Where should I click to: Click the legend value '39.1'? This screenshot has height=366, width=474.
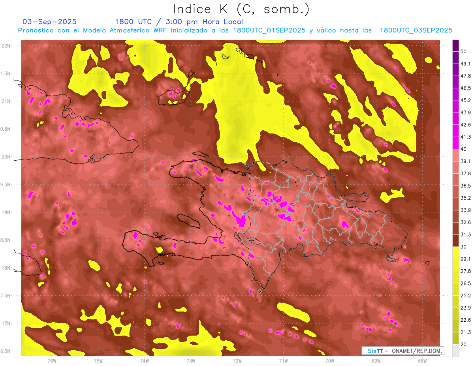pyautogui.click(x=466, y=161)
